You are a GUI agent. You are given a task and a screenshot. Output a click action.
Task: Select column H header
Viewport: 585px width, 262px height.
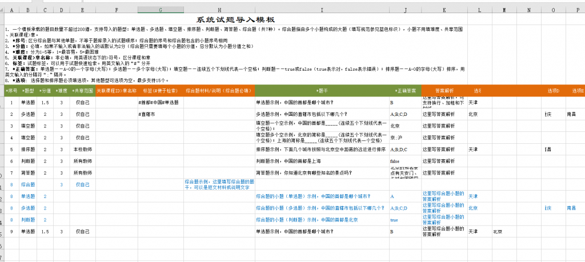pyautogui.click(x=219, y=10)
